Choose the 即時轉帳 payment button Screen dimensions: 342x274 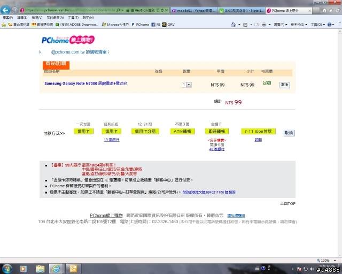pyautogui.click(x=217, y=131)
